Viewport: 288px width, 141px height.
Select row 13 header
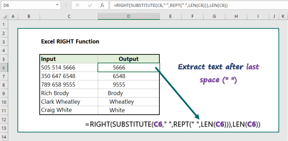pyautogui.click(x=4, y=128)
